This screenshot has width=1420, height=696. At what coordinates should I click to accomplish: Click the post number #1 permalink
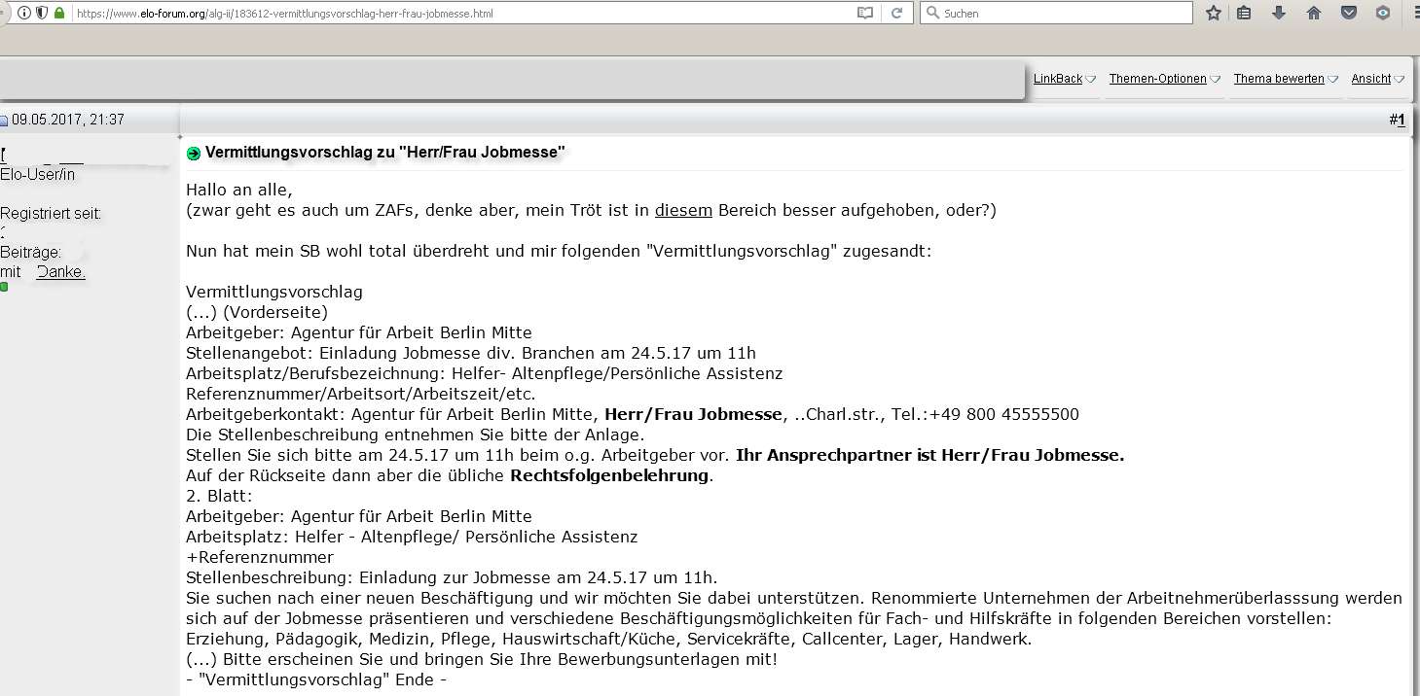[1401, 121]
